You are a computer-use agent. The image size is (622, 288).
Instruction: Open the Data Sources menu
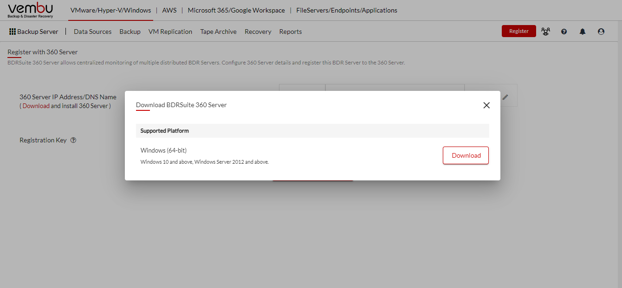(x=93, y=32)
